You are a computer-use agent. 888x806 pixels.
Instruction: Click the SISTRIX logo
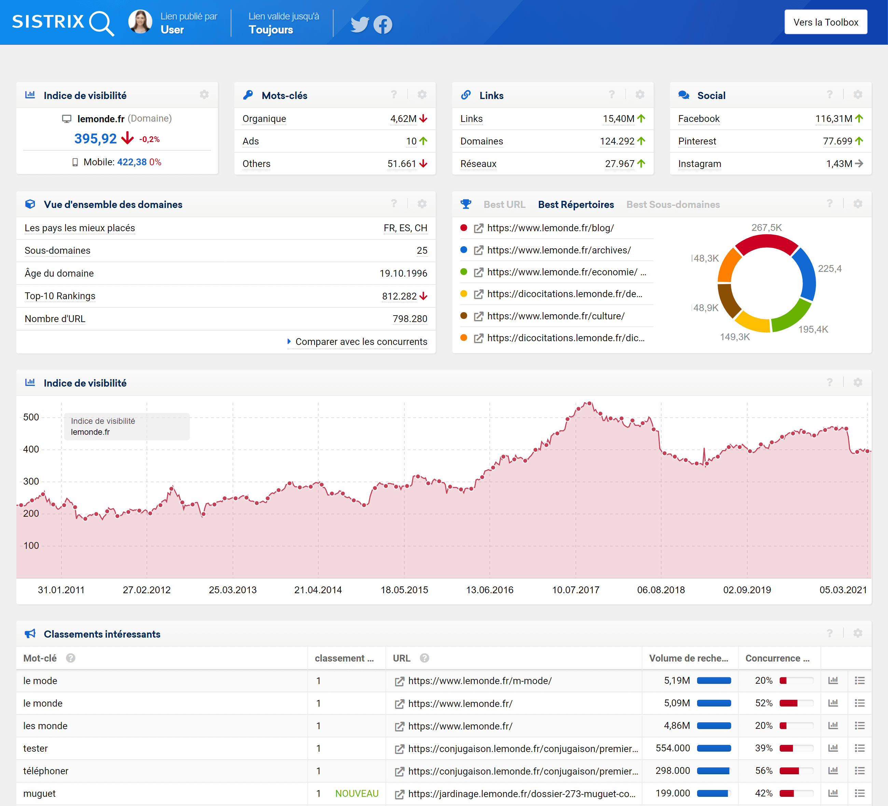coord(63,23)
